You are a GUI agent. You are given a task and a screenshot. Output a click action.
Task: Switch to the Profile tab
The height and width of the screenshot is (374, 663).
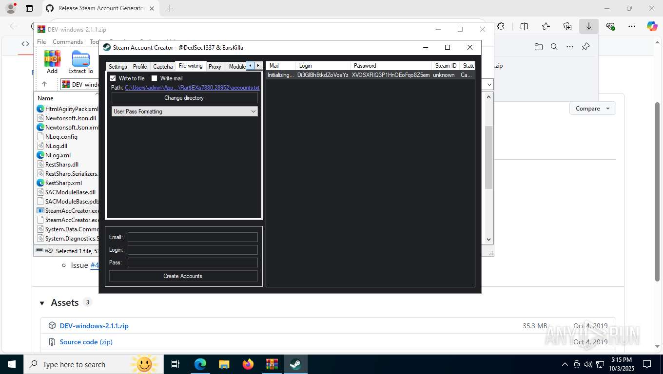point(140,67)
